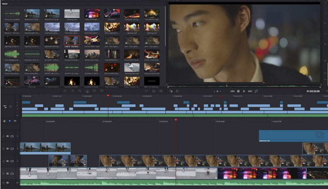Hide video track 3
The width and height of the screenshot is (328, 189).
(12, 149)
